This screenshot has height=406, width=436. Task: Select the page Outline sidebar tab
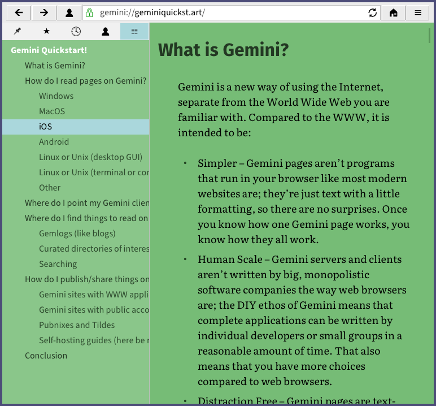(134, 32)
